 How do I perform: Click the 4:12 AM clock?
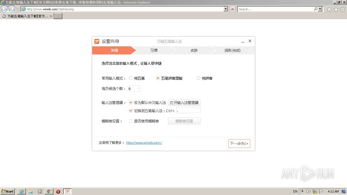333,191
